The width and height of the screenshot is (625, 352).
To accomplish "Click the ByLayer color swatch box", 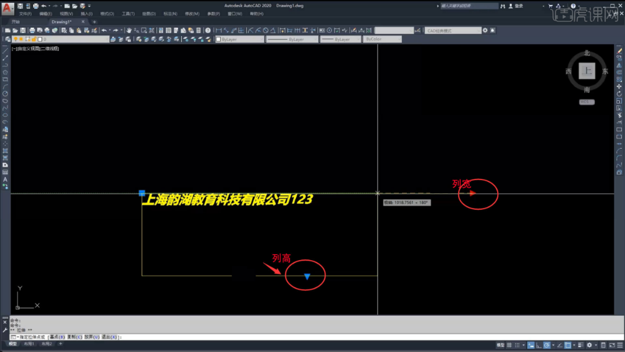I will pyautogui.click(x=218, y=39).
